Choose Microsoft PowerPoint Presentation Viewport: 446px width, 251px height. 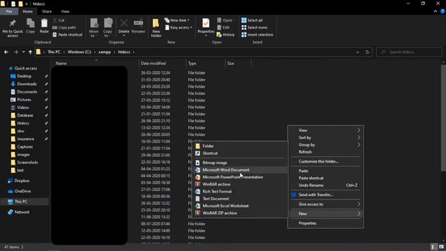pos(240,177)
